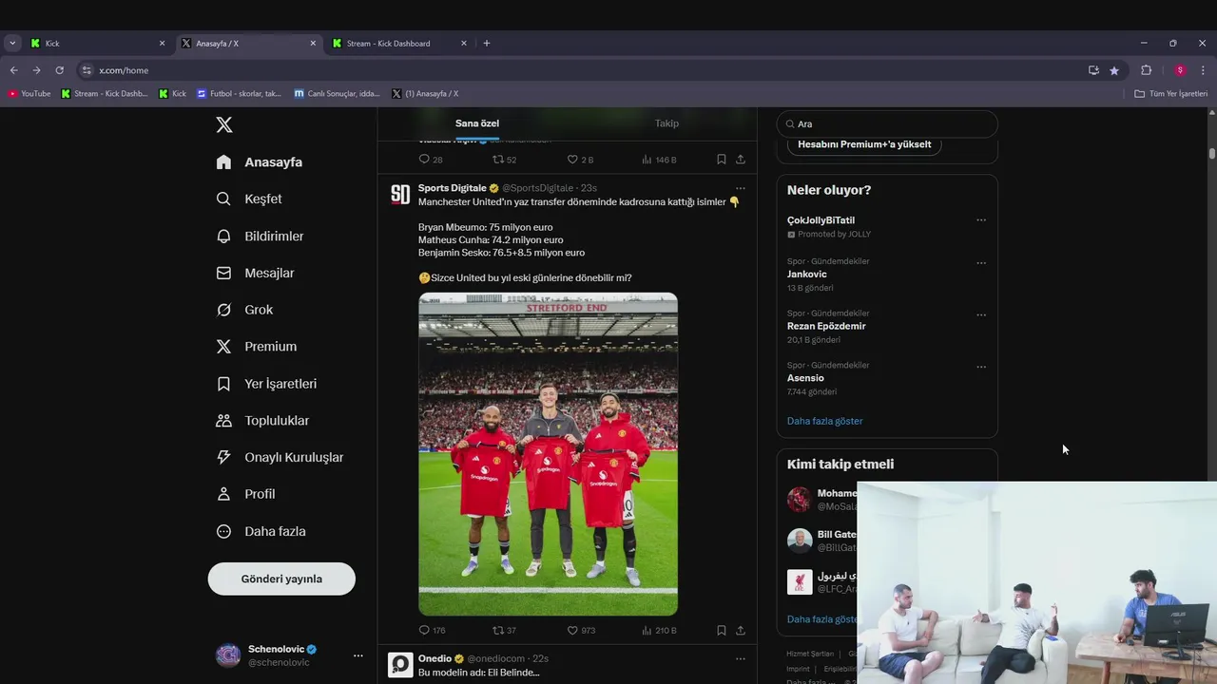Viewport: 1217px width, 684px height.
Task: Open the more options of the Onedio post
Action: point(741,658)
